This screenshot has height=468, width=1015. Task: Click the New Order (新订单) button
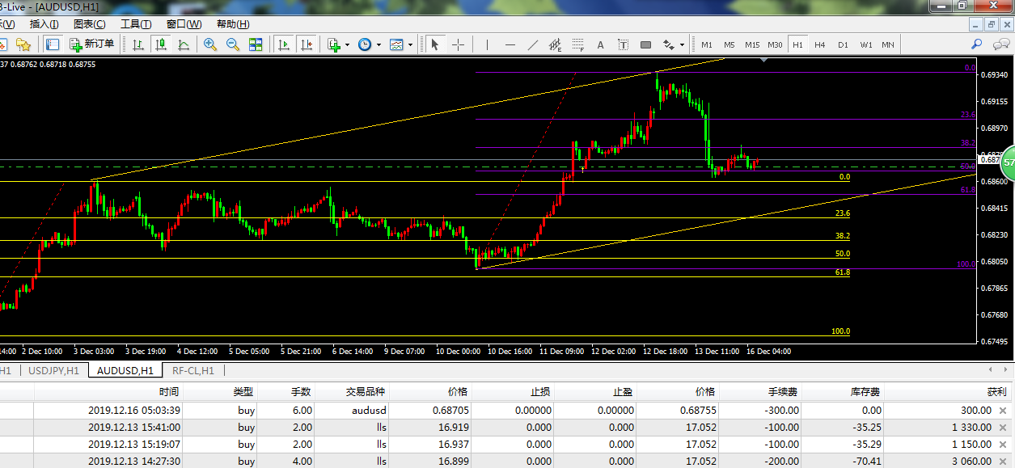tap(91, 44)
